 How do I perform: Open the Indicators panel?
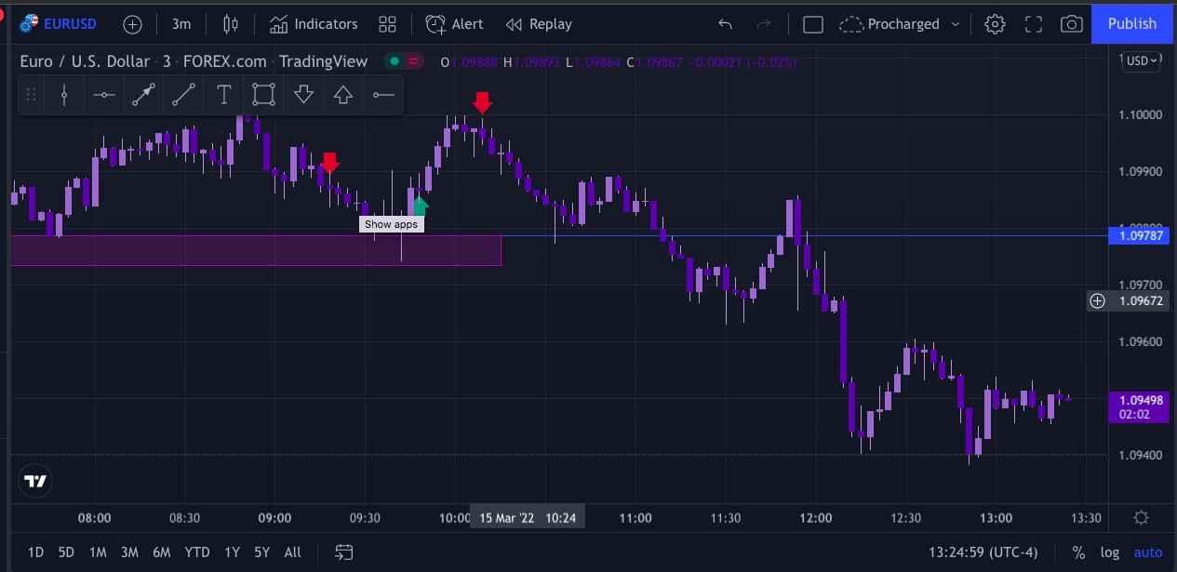coord(313,23)
